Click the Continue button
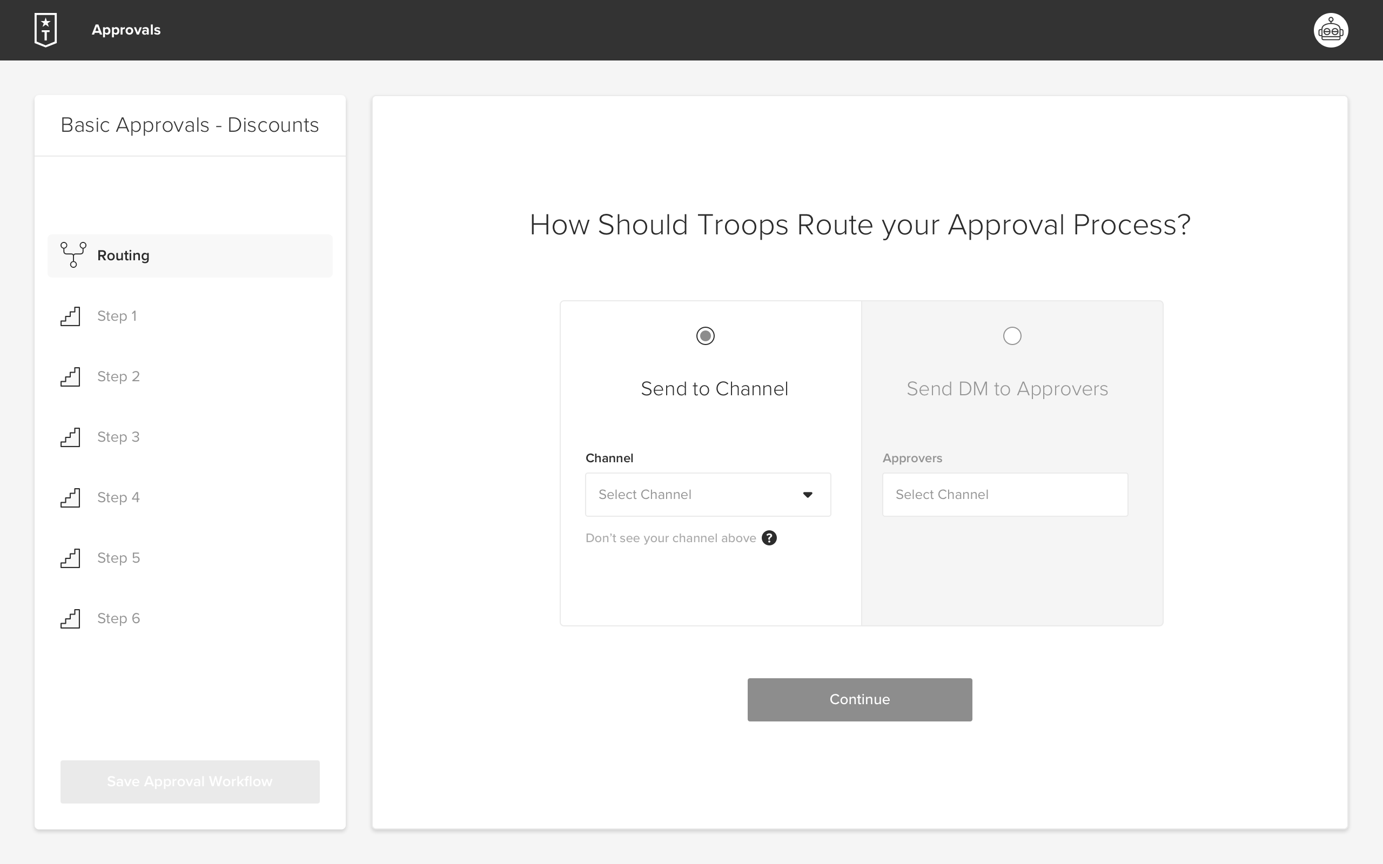 (x=860, y=699)
